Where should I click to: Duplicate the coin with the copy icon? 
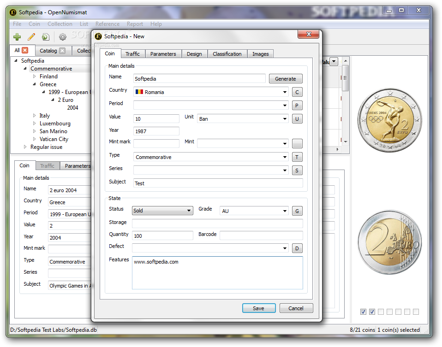(45, 36)
